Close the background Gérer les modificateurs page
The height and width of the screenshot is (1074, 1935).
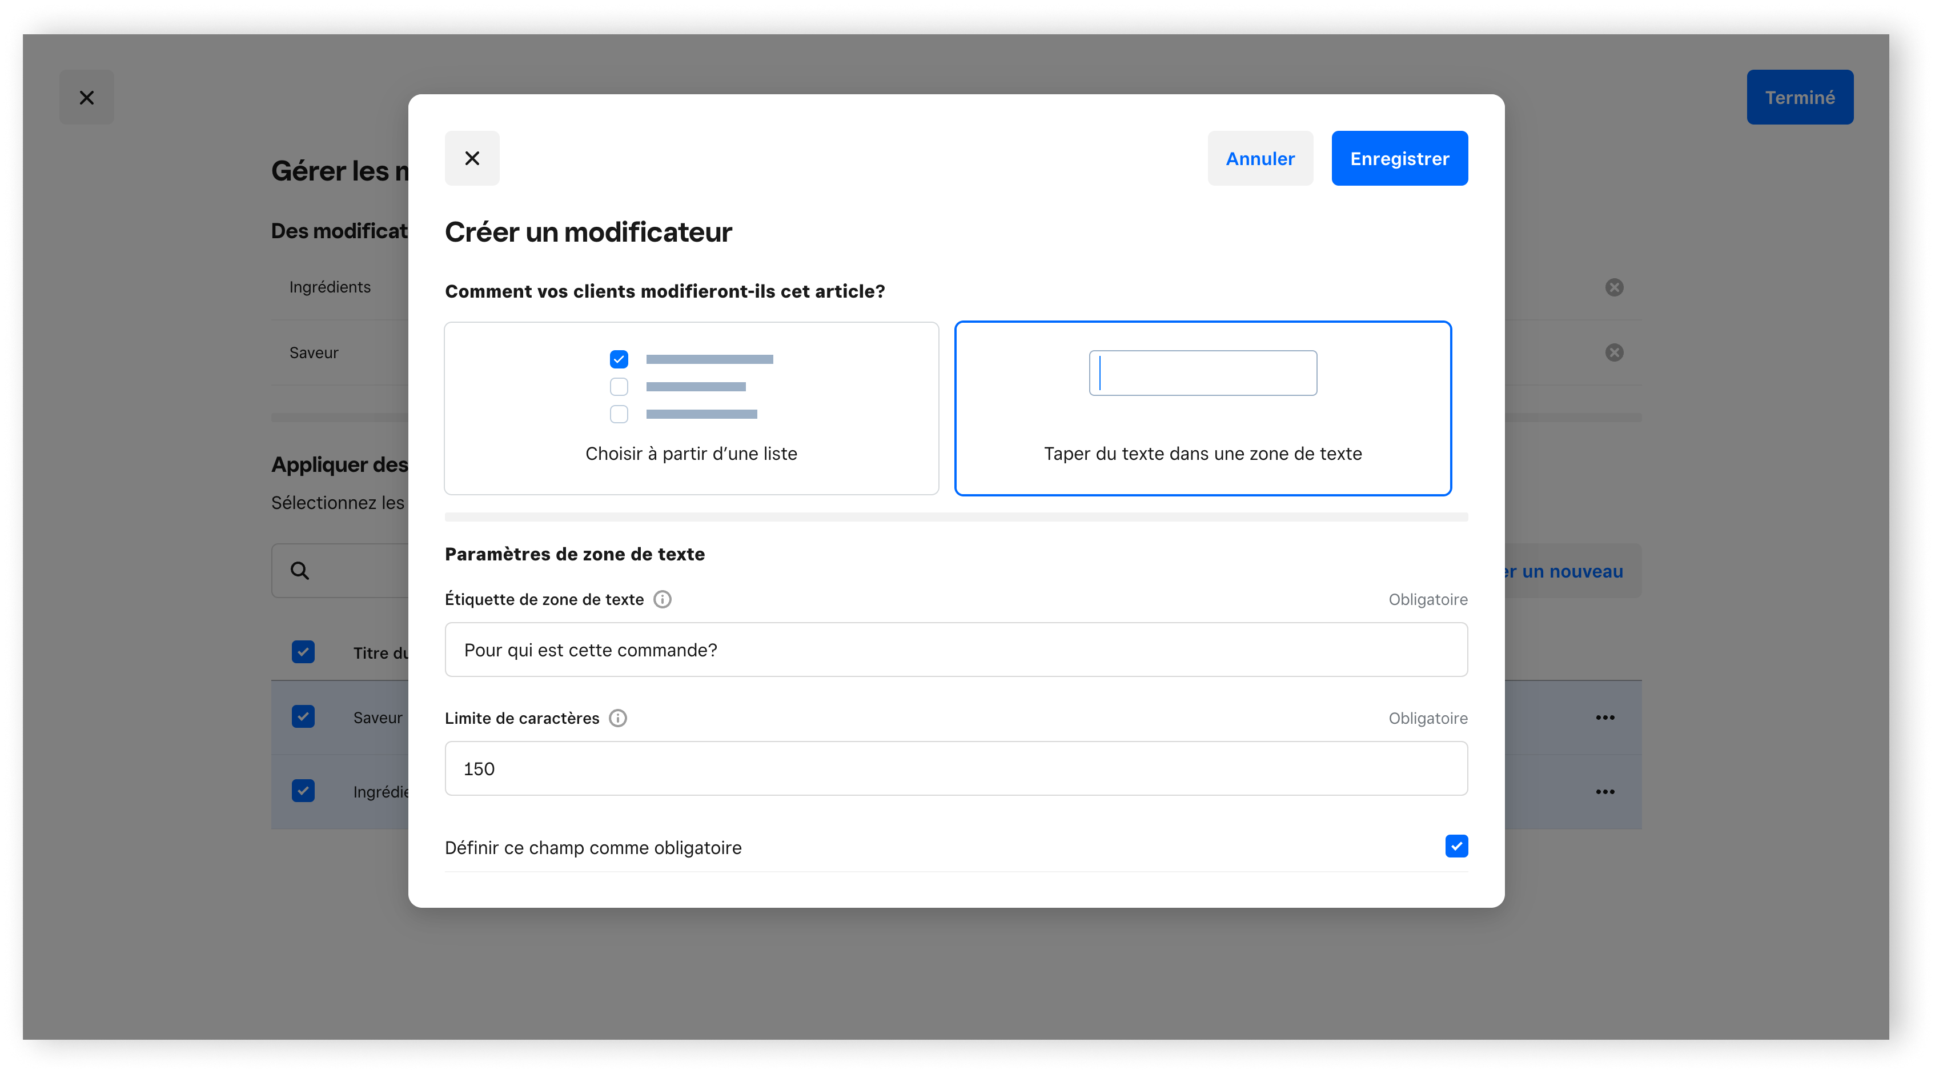[x=87, y=98]
